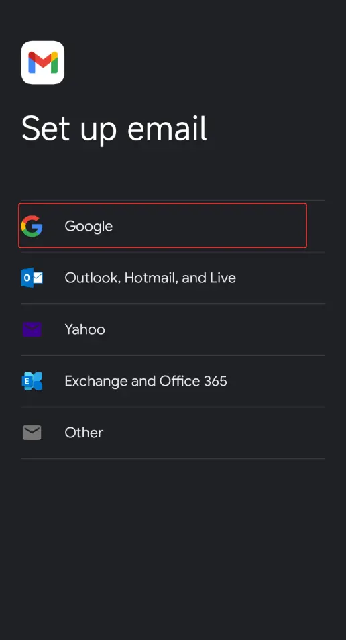Tap the blue Exchange icon
The image size is (346, 640).
coord(32,381)
